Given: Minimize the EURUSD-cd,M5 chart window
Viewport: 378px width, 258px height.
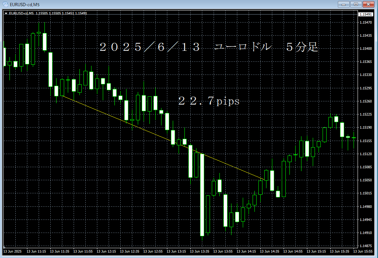Looking at the screenshot, I should 343,4.
